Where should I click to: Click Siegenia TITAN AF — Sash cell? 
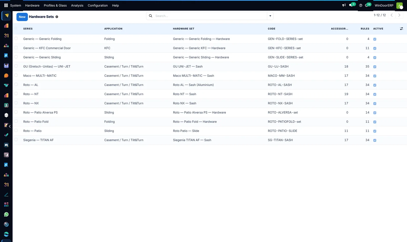(192, 140)
